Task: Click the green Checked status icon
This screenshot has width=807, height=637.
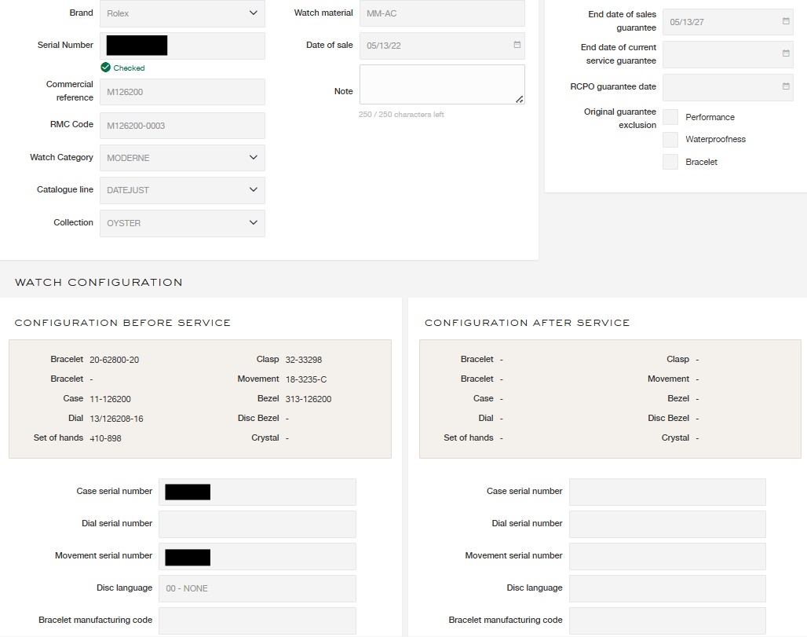Action: tap(106, 68)
